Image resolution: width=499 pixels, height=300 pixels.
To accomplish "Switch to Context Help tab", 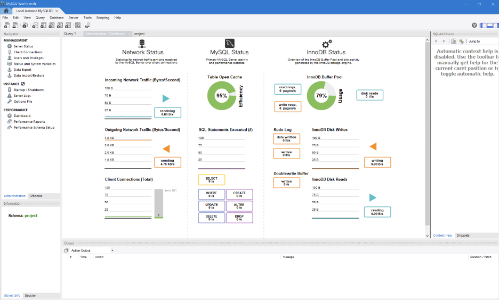I will pyautogui.click(x=442, y=236).
